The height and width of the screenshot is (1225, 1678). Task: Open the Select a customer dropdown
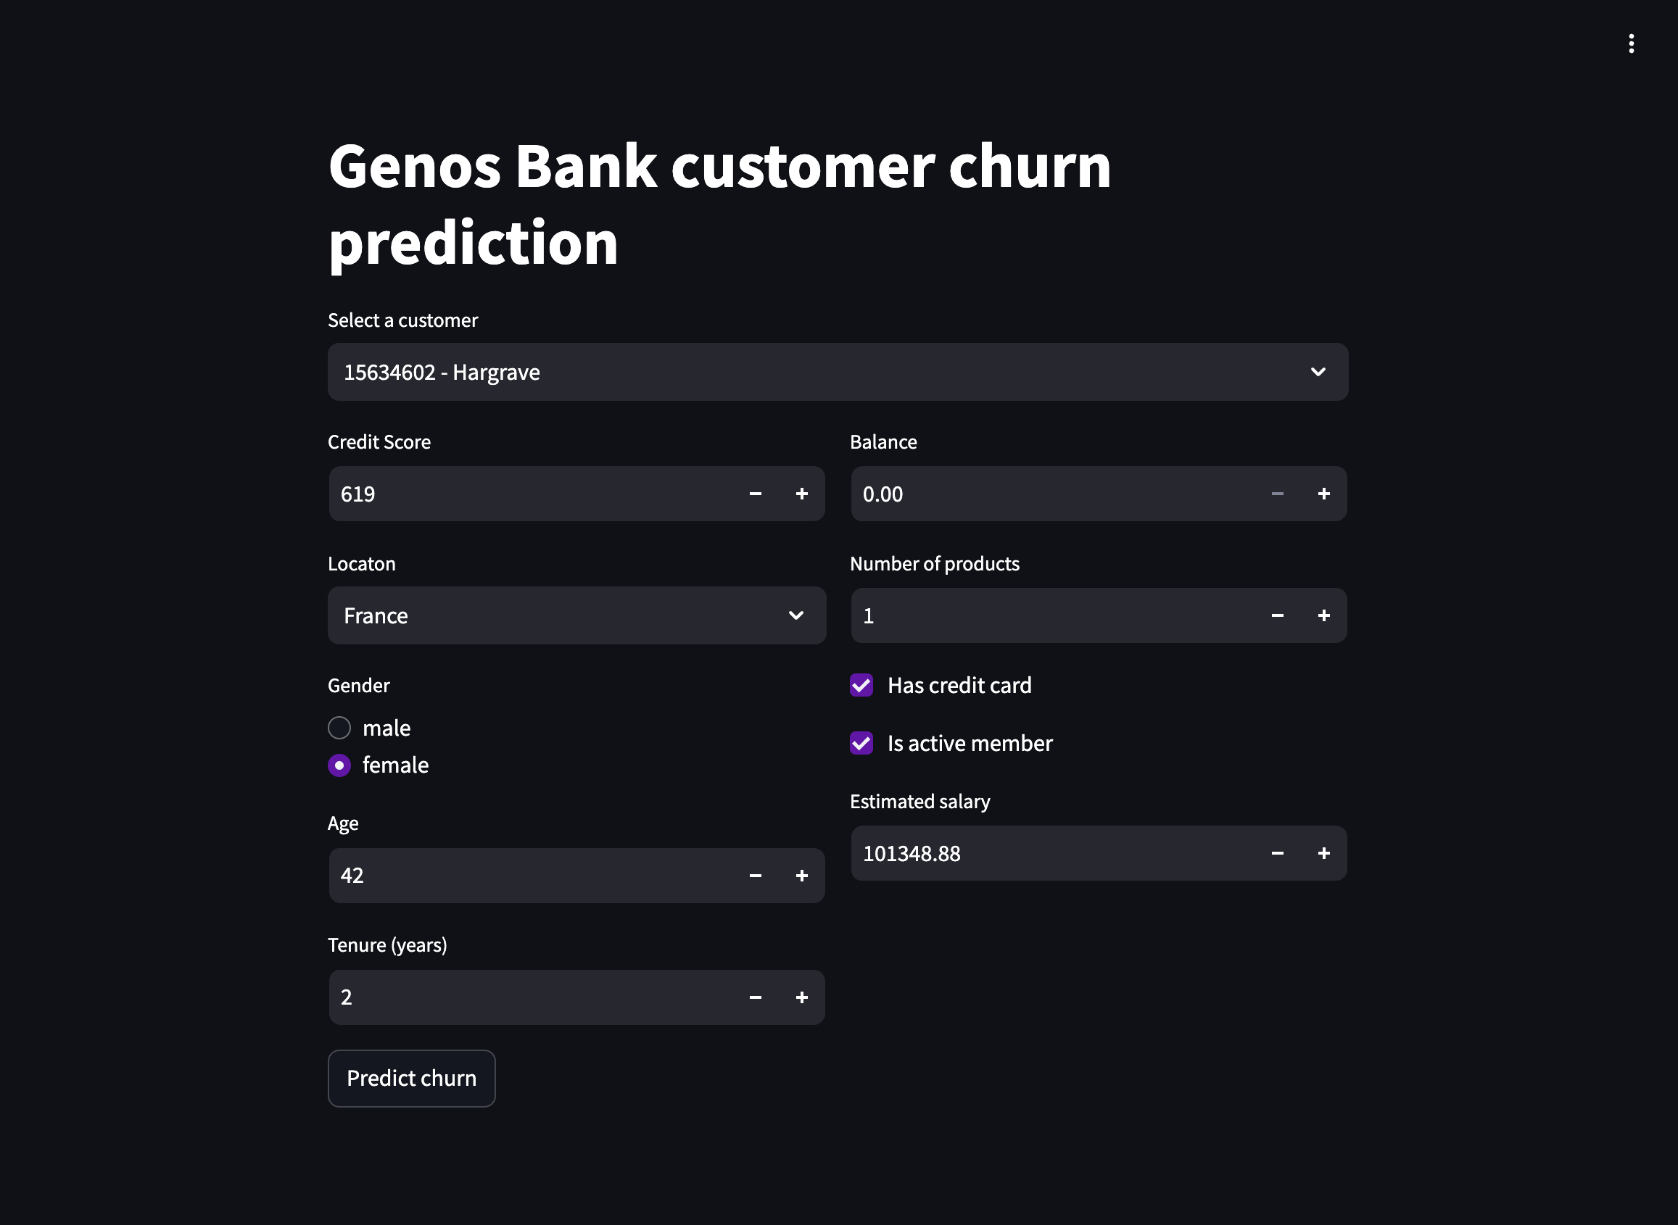[x=837, y=373]
